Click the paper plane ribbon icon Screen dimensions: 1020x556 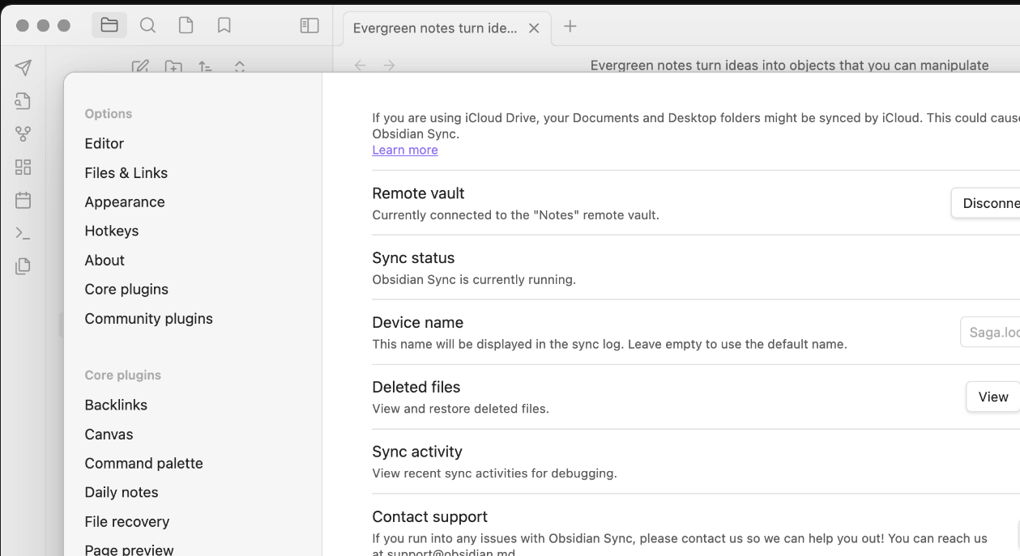23,68
